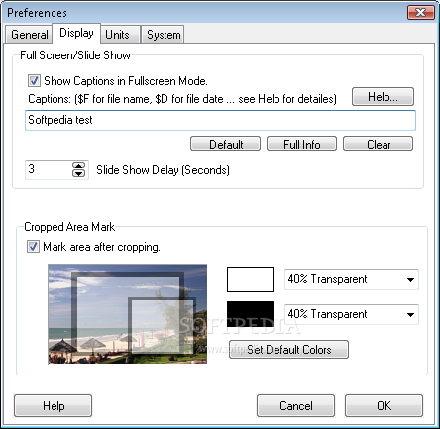Go to the System tab
This screenshot has width=440, height=429.
point(164,35)
